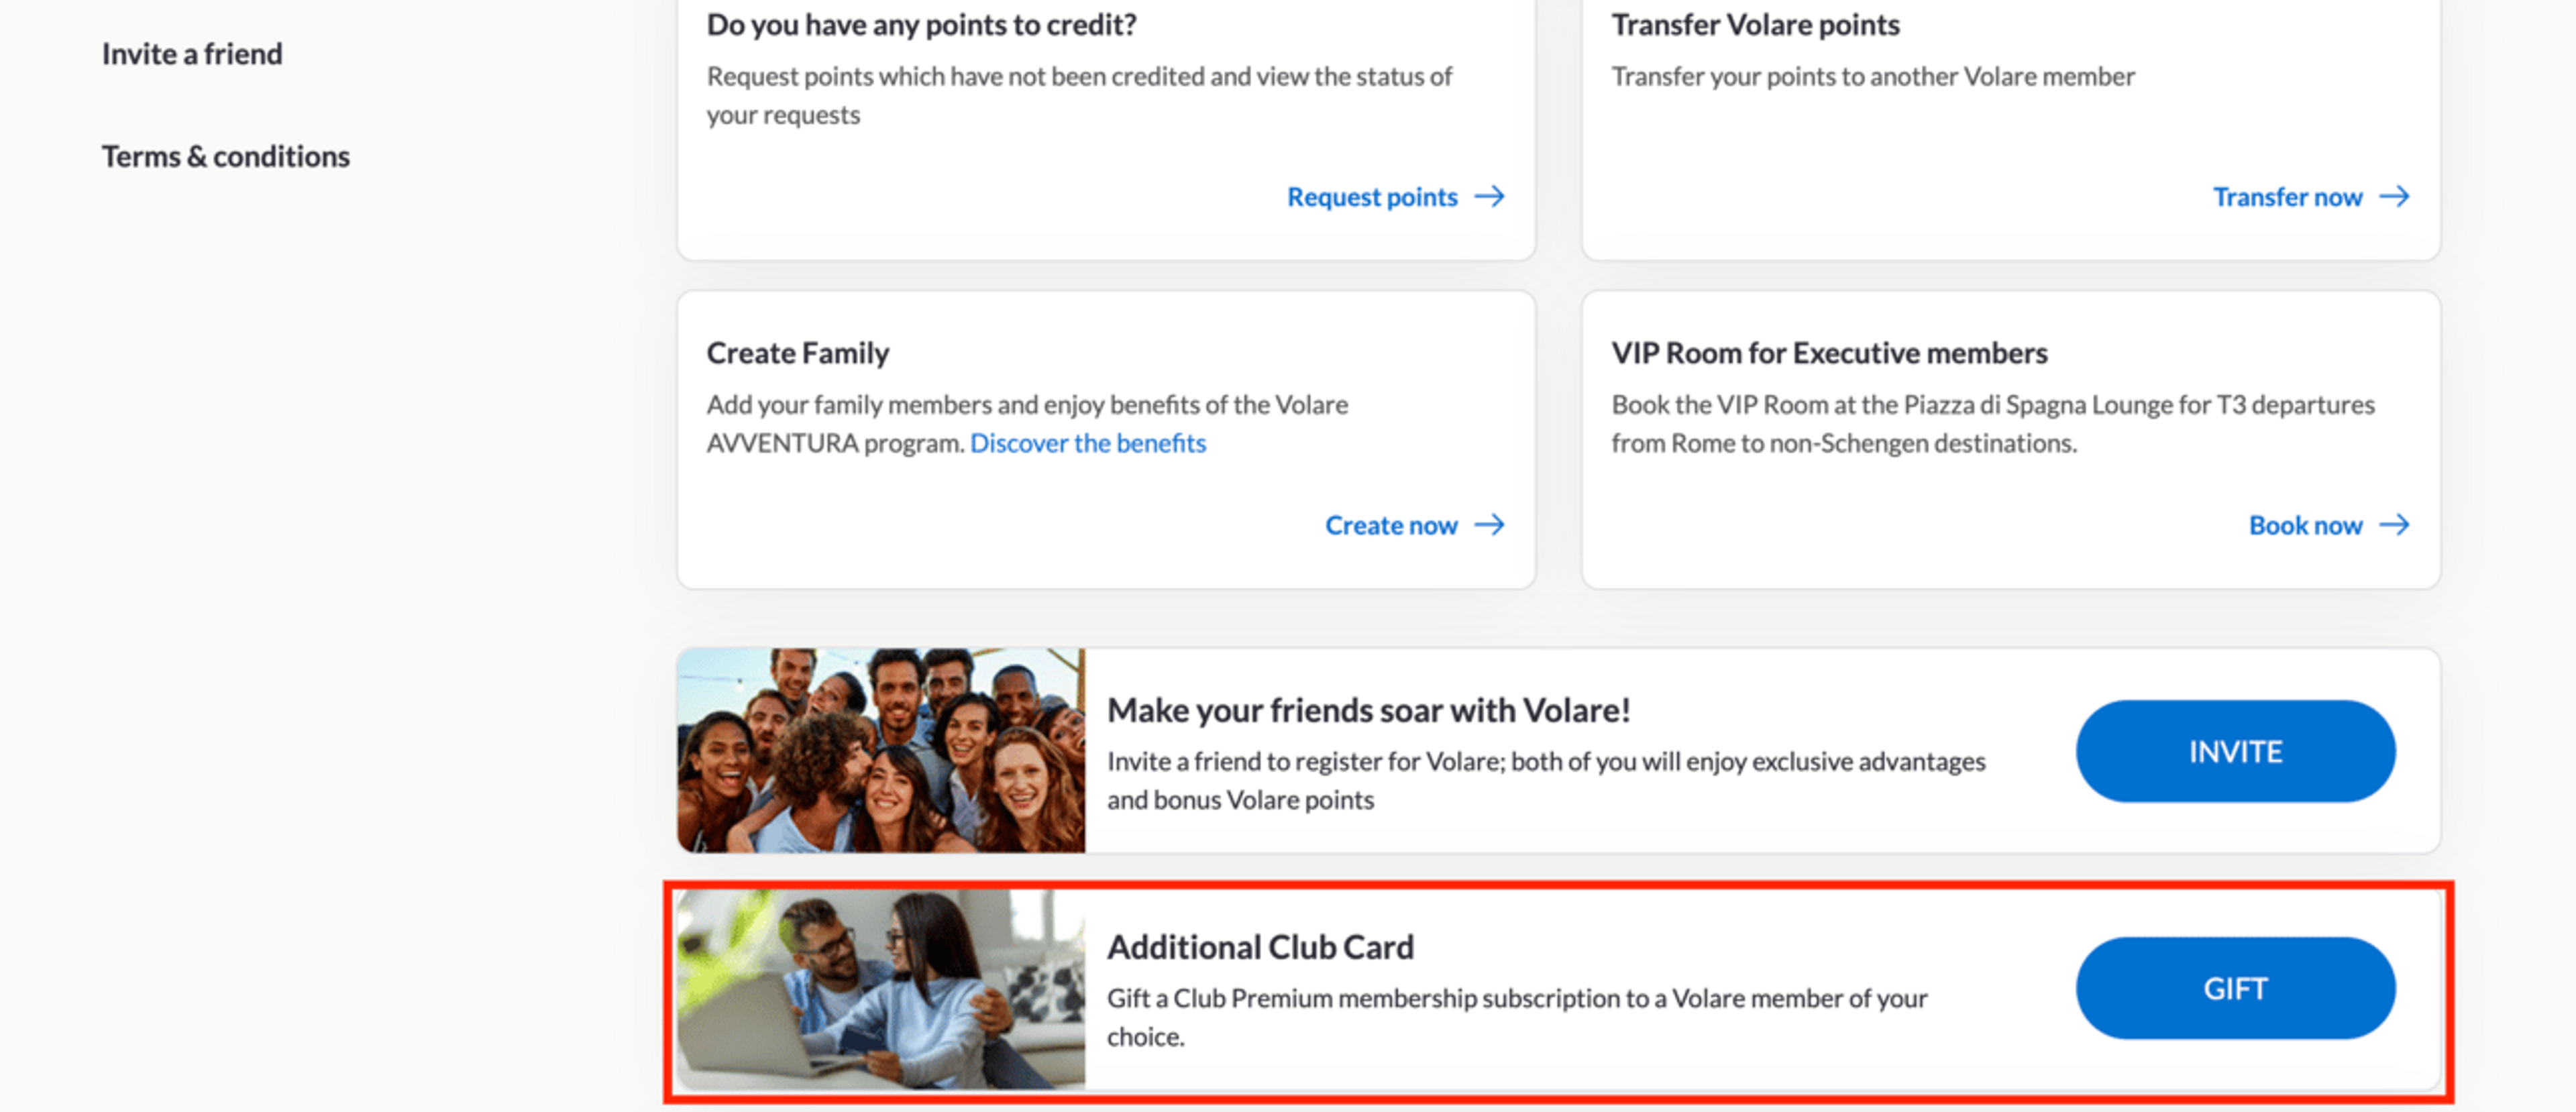Click the couple with laptop photo
Viewport: 2576px width, 1112px height.
(881, 988)
